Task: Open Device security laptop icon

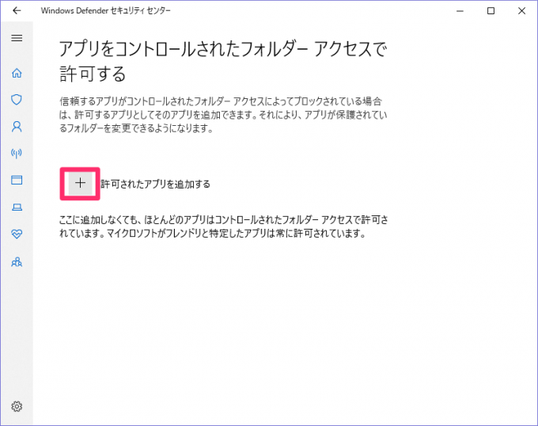Action: click(17, 207)
